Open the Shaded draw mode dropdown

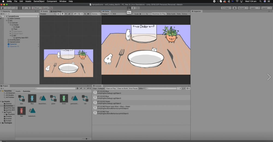(47, 14)
